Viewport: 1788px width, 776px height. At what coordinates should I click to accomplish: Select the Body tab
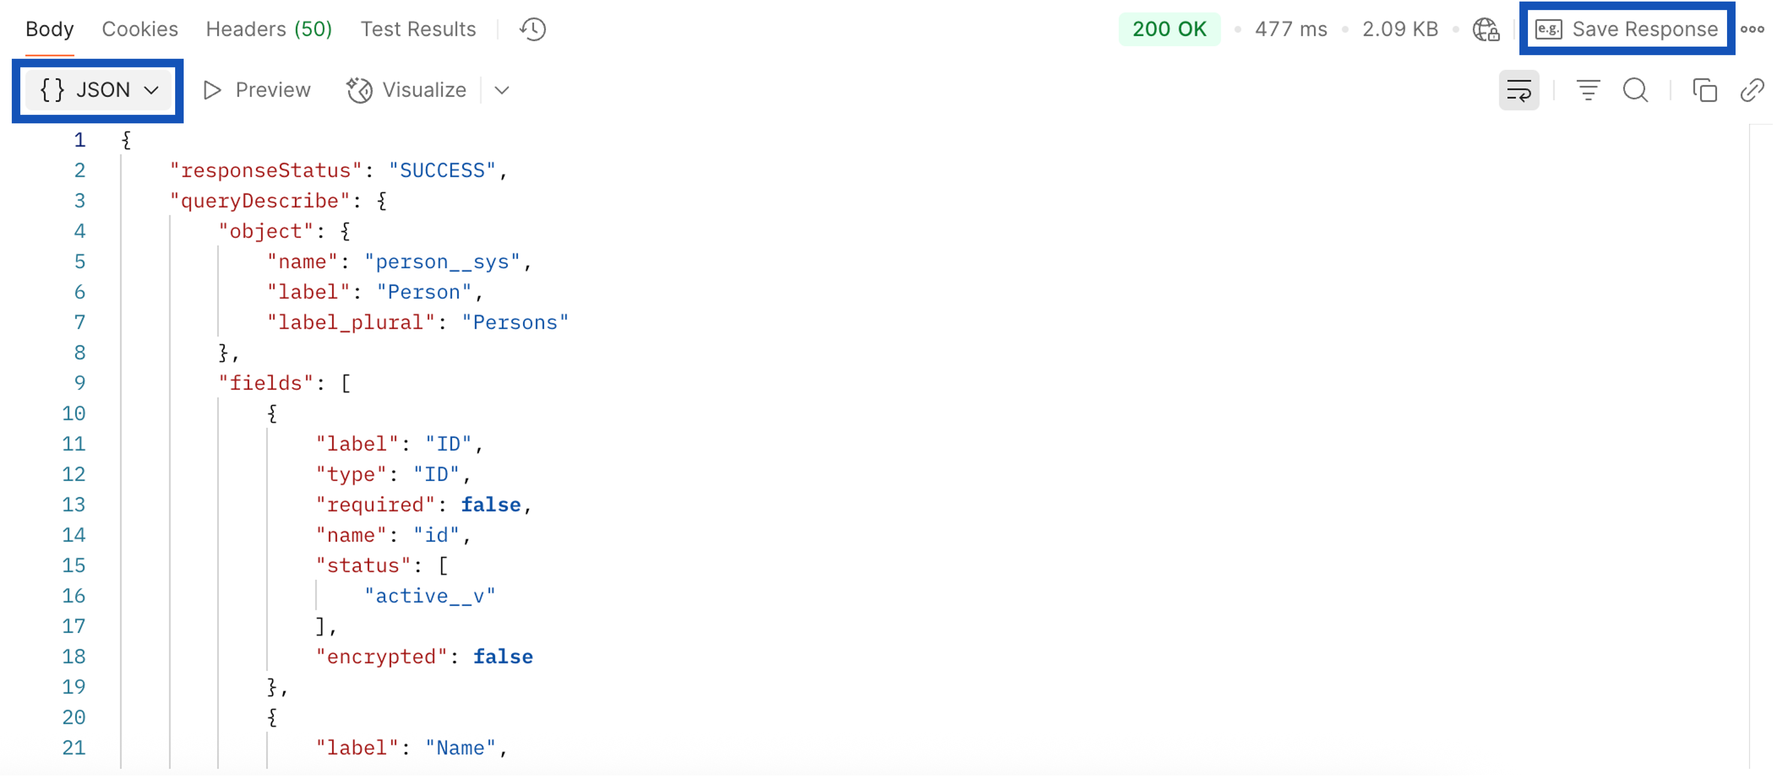coord(49,29)
